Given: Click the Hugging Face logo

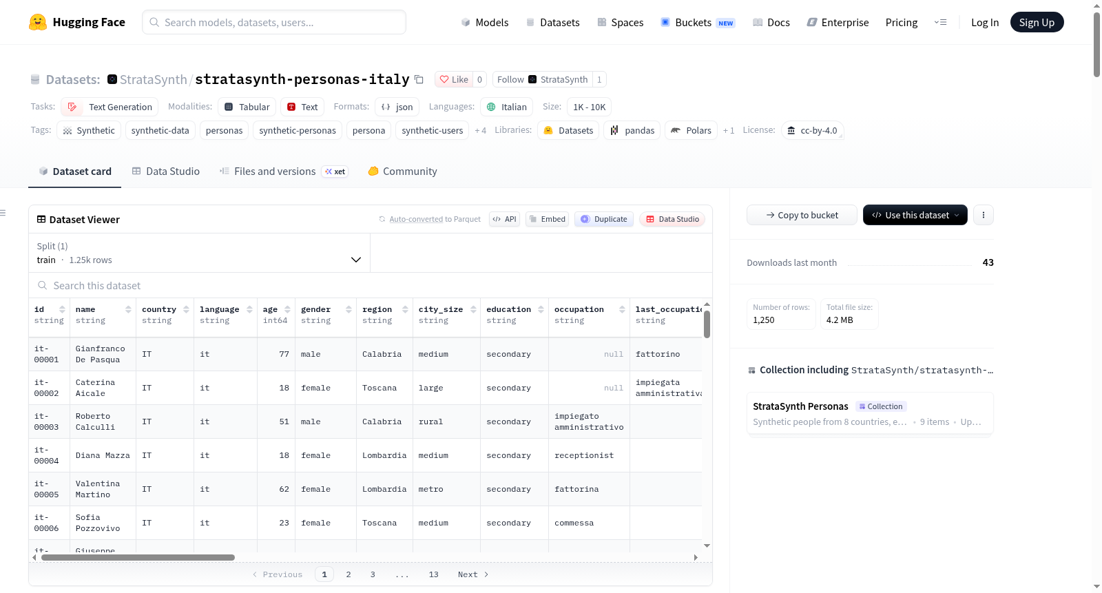Looking at the screenshot, I should (38, 22).
